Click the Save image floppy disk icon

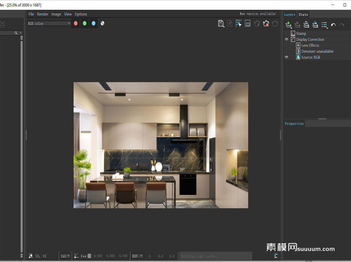click(x=221, y=23)
